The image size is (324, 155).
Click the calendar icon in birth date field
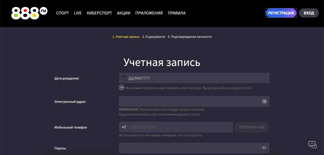coord(124,78)
